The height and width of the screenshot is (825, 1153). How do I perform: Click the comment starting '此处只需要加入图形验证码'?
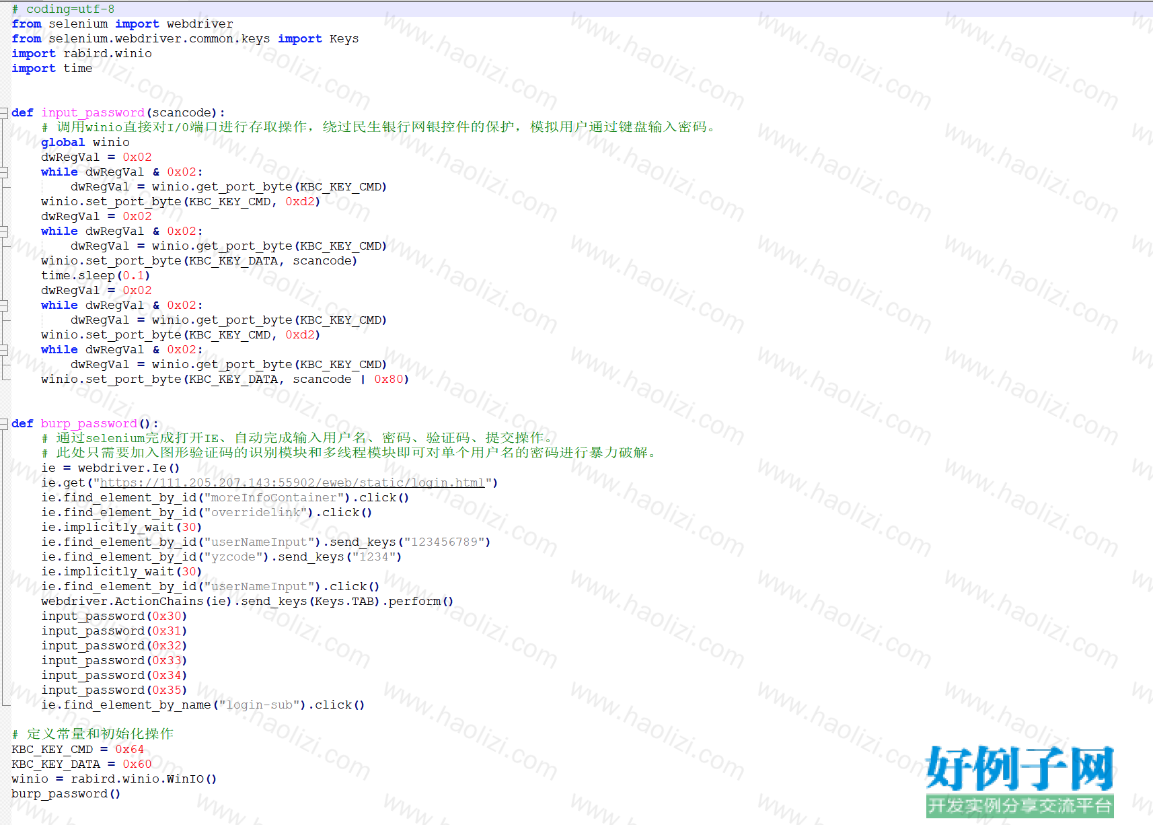(350, 453)
